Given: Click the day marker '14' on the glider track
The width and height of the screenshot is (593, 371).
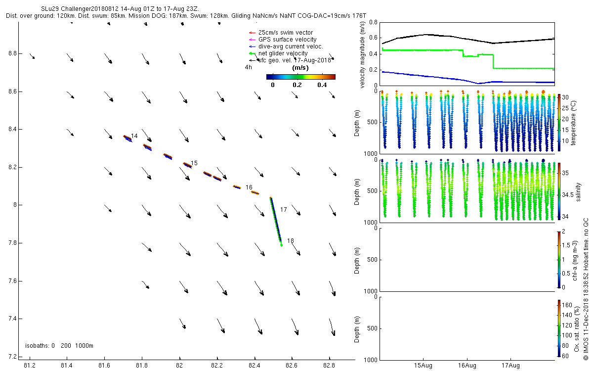Looking at the screenshot, I should click(134, 136).
